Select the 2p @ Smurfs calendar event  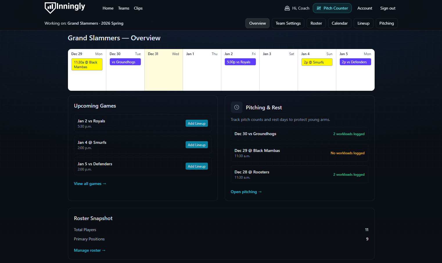tap(317, 62)
